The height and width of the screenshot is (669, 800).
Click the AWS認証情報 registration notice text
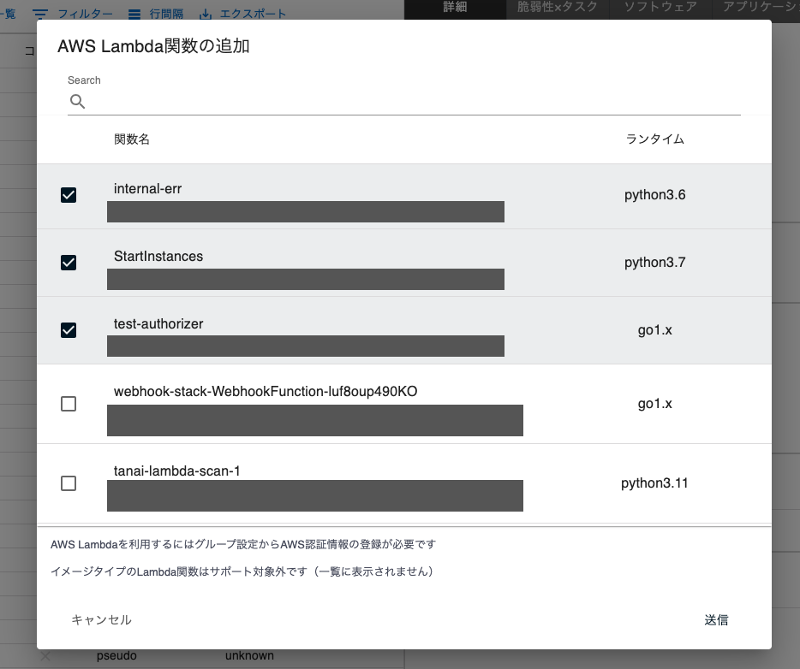(243, 544)
